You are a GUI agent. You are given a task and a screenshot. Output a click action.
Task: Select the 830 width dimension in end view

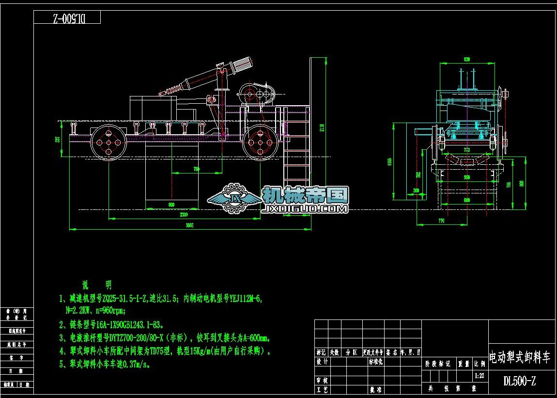(466, 59)
